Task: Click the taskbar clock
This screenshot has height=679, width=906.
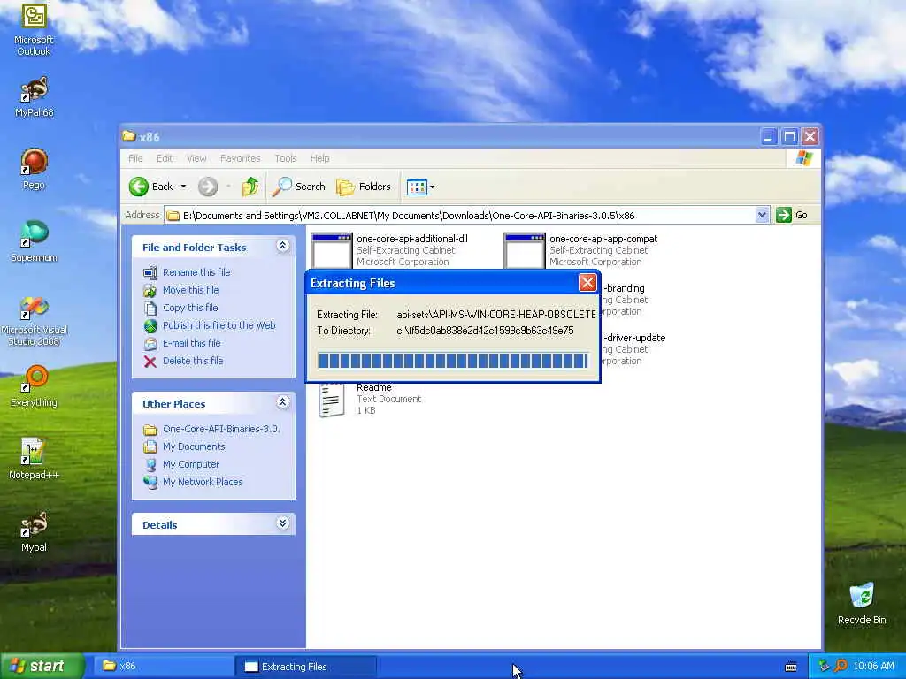Action: (x=873, y=667)
